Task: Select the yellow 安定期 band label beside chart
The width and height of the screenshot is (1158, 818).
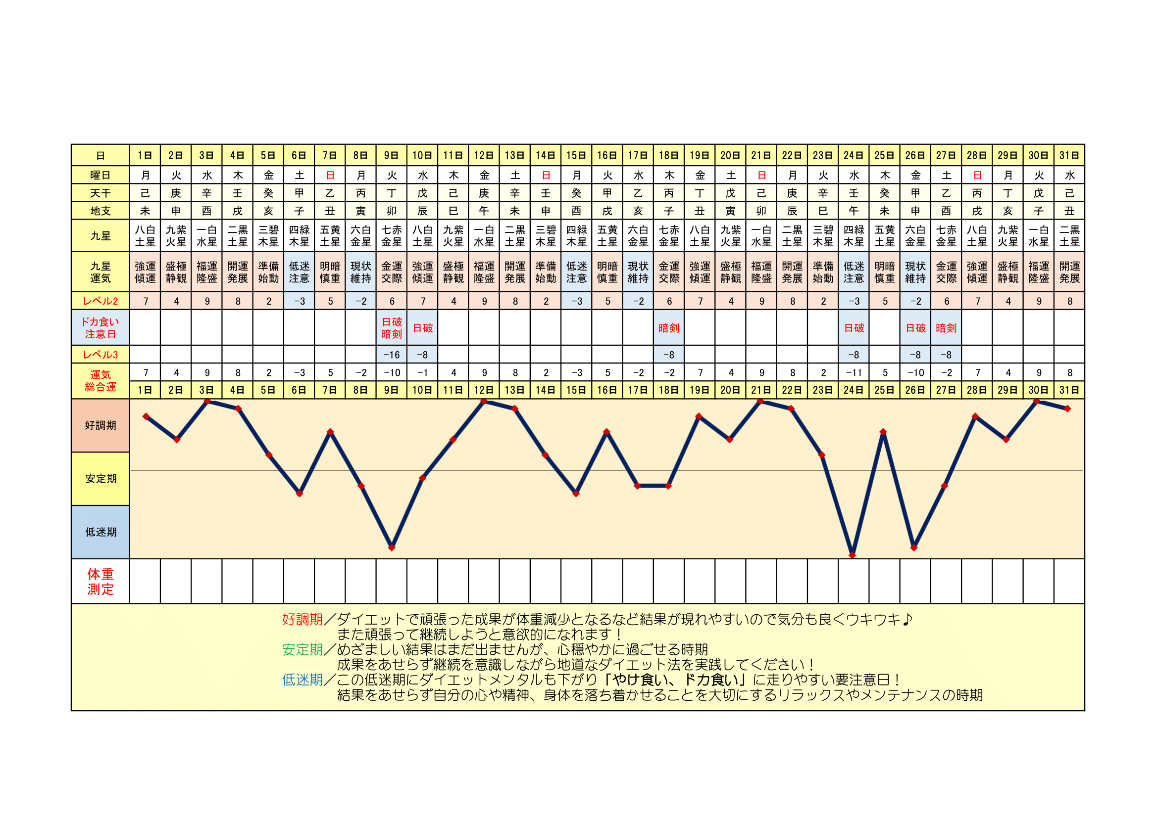Action: 101,479
